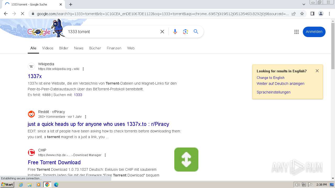This screenshot has height=188, width=335.
Task: Open the r/Piracy Reddit result
Action: click(98, 124)
